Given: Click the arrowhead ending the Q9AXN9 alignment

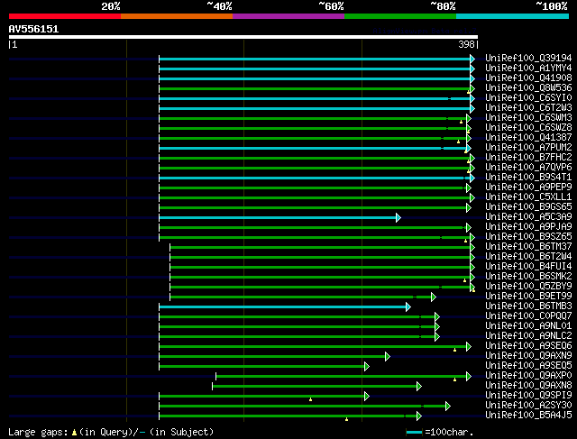Looking at the screenshot, I should pos(387,357).
